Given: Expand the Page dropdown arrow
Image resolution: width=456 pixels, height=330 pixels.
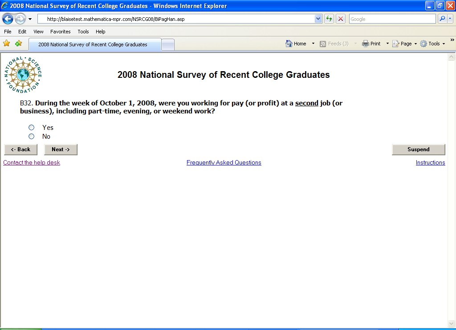Looking at the screenshot, I should point(415,44).
